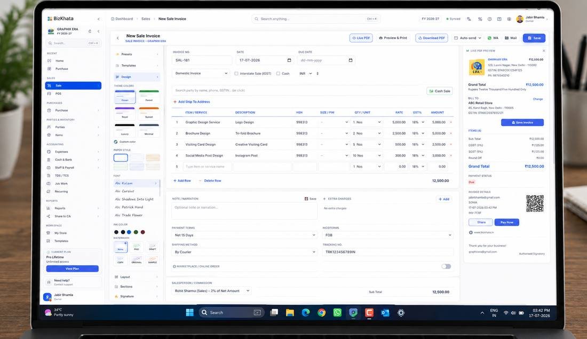Click the Pay Now button in the preview
Screen dimensions: 587x339
pyautogui.click(x=507, y=223)
